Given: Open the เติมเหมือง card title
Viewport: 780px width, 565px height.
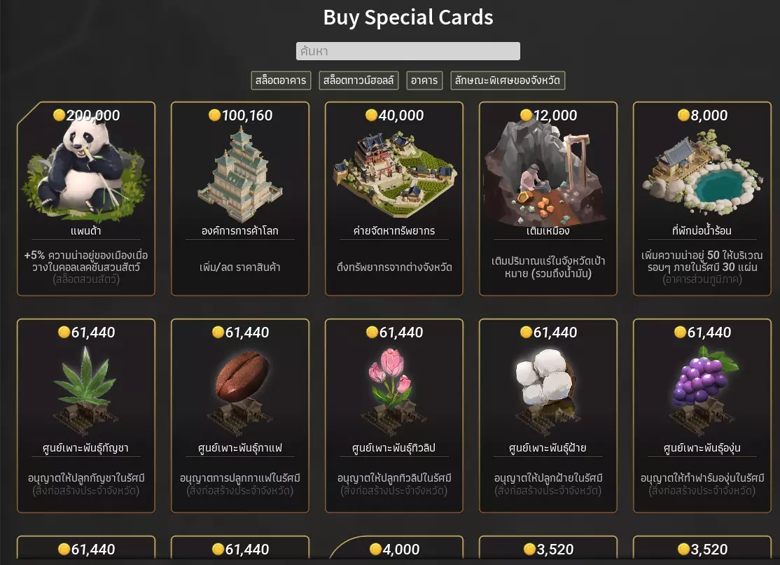Looking at the screenshot, I should (548, 231).
